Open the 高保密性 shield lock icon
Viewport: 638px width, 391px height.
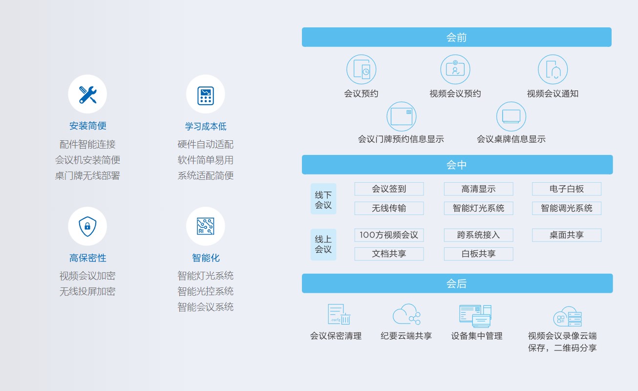pos(87,226)
